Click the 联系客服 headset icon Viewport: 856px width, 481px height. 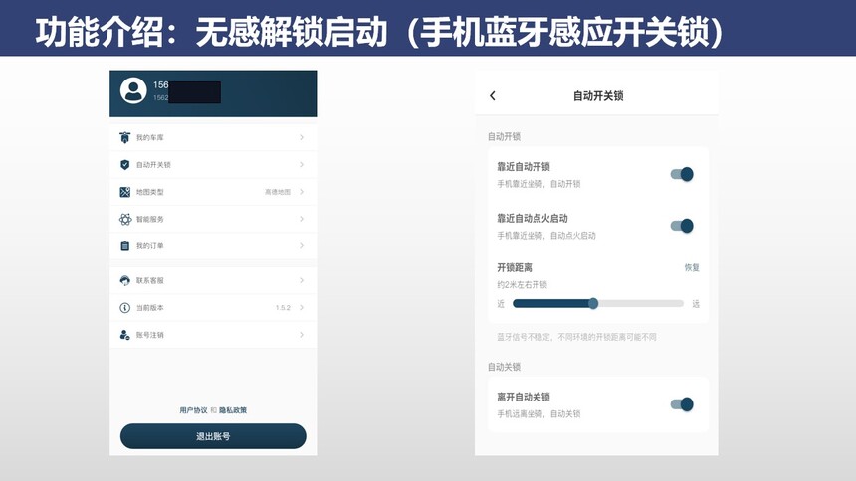point(125,281)
